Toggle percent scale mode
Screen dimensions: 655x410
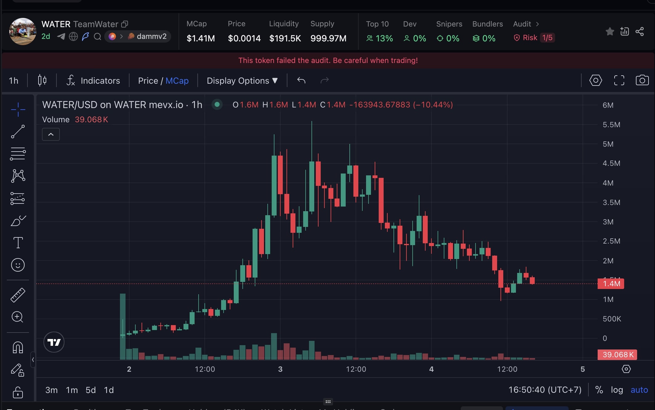pyautogui.click(x=599, y=390)
